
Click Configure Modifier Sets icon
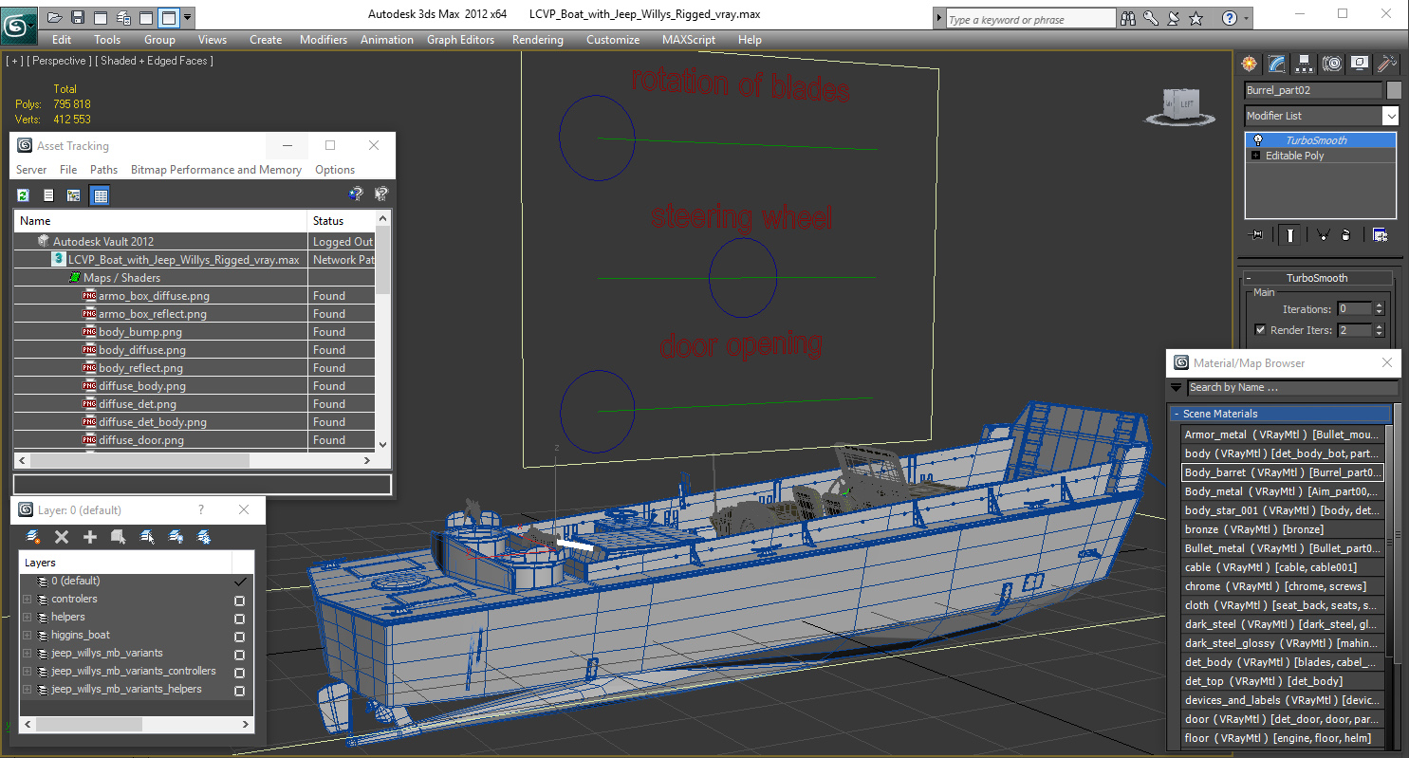(1380, 234)
